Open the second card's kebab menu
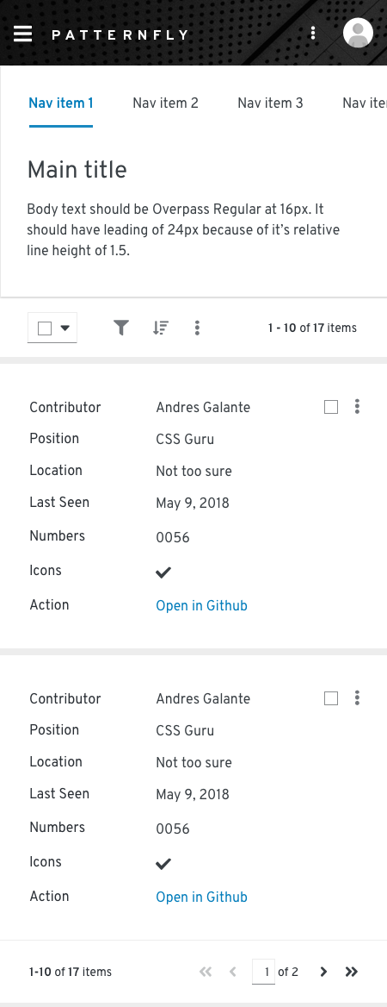The height and width of the screenshot is (1007, 387). (357, 698)
